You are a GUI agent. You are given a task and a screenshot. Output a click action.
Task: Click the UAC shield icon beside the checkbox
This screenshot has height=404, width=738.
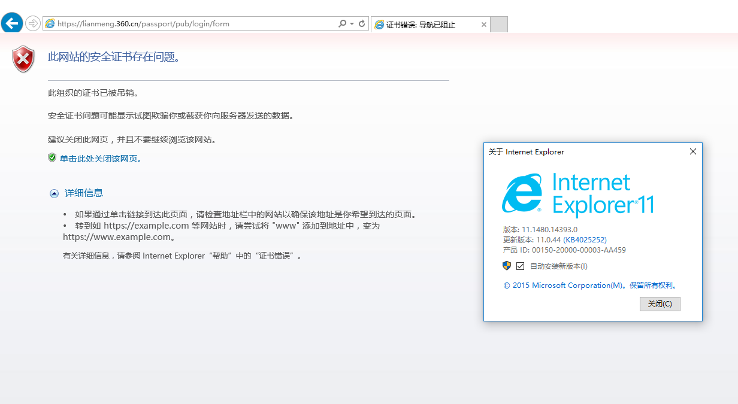click(507, 266)
